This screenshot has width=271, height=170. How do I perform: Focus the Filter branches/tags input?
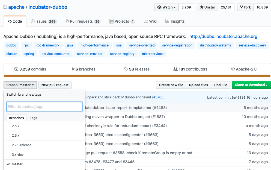tap(44, 107)
